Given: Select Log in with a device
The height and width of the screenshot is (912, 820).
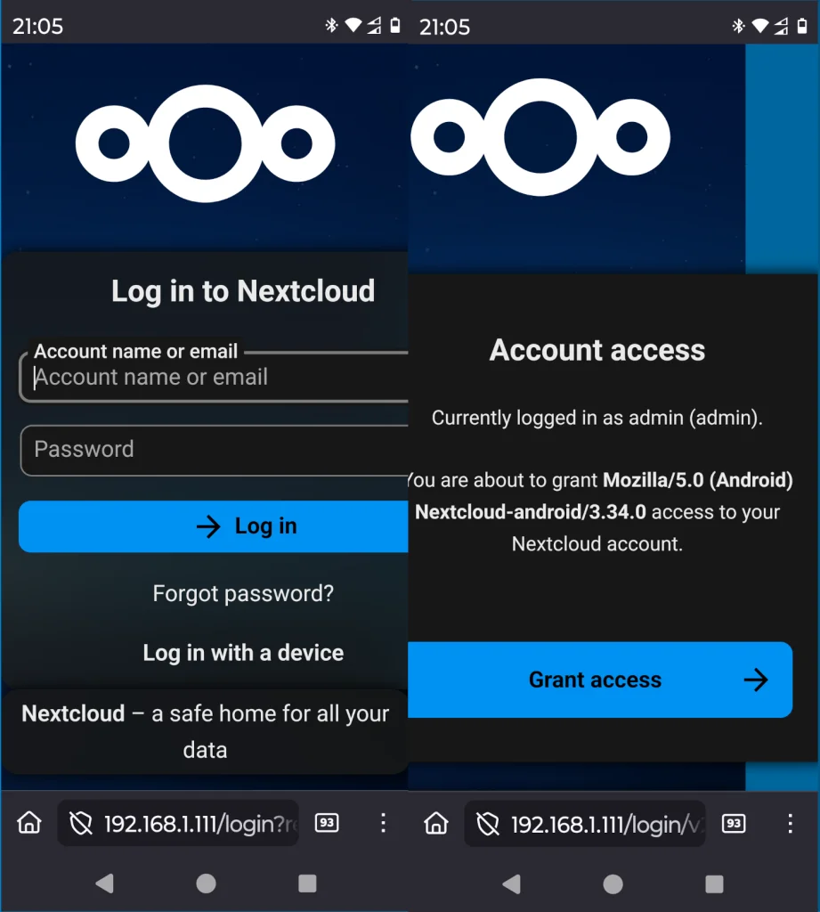Looking at the screenshot, I should [242, 653].
